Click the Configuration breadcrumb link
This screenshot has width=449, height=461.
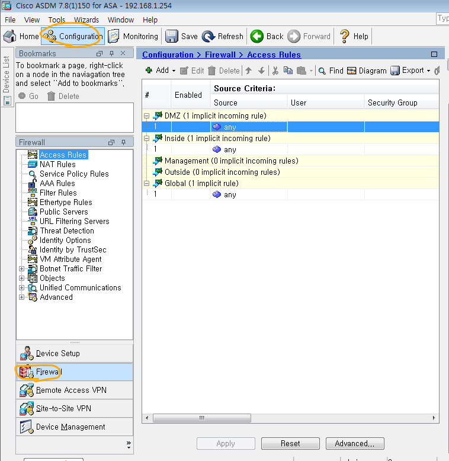168,55
